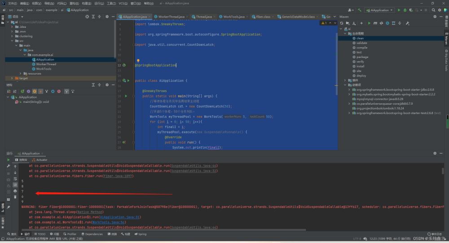The image size is (449, 243).
Task: Print console output icon
Action: [x=15, y=191]
